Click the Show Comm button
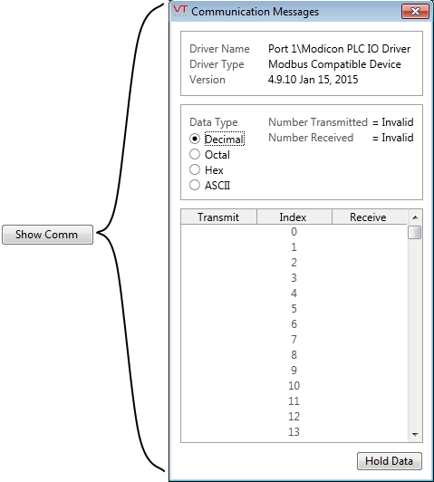Image resolution: width=434 pixels, height=482 pixels. click(47, 235)
